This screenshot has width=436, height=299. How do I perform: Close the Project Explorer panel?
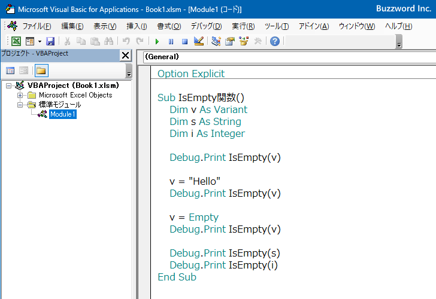click(125, 56)
